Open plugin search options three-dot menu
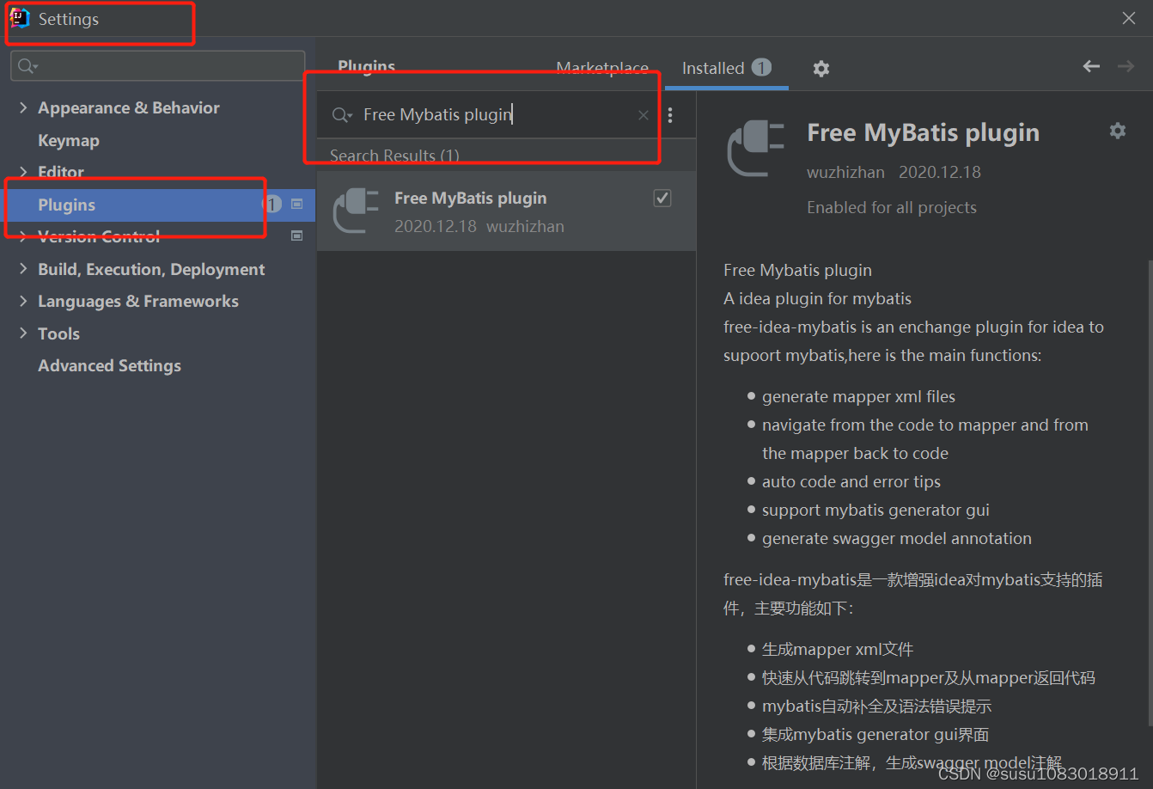This screenshot has width=1153, height=789. (670, 115)
